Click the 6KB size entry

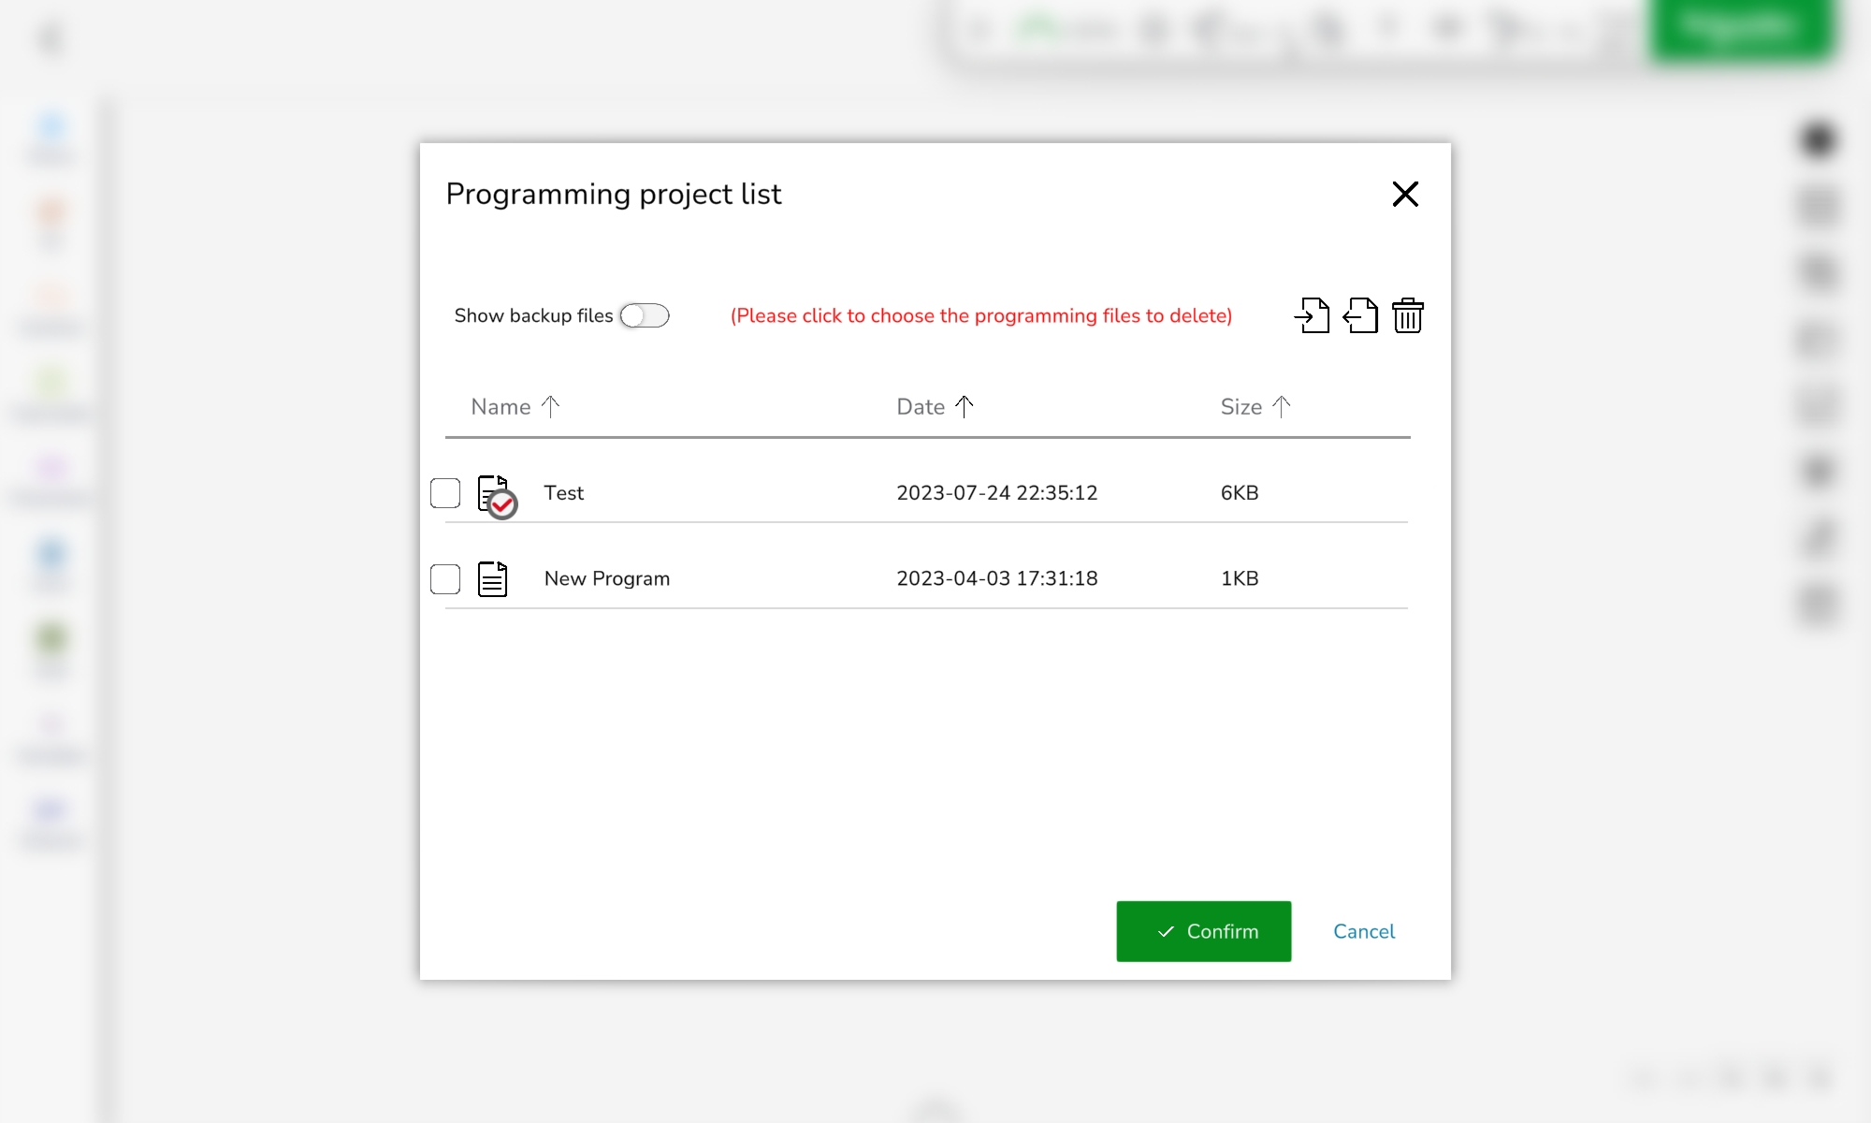pyautogui.click(x=1239, y=493)
